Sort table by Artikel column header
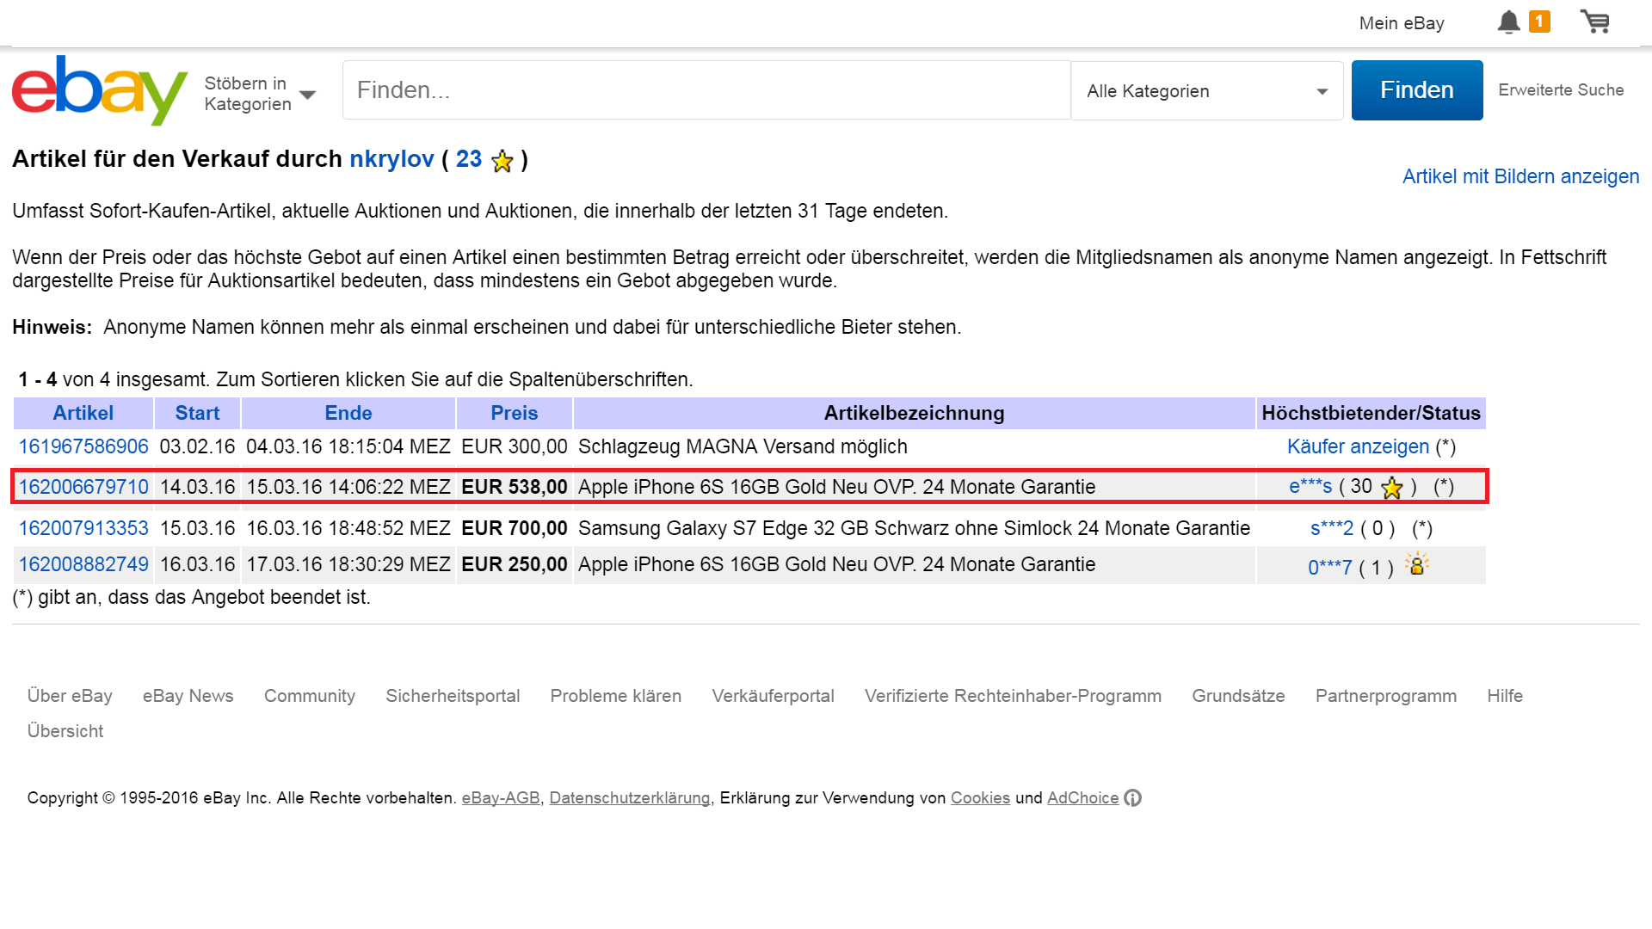 tap(83, 413)
